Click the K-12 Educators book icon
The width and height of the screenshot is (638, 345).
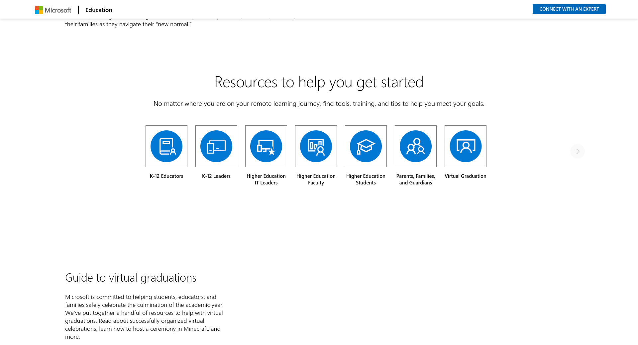166,146
